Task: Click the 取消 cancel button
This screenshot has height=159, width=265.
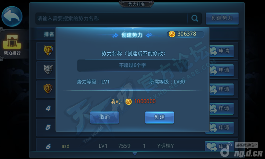Action: [x=104, y=117]
